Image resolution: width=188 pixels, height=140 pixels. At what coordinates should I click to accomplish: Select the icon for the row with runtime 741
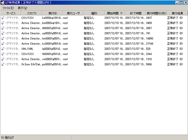pyautogui.click(x=3, y=33)
